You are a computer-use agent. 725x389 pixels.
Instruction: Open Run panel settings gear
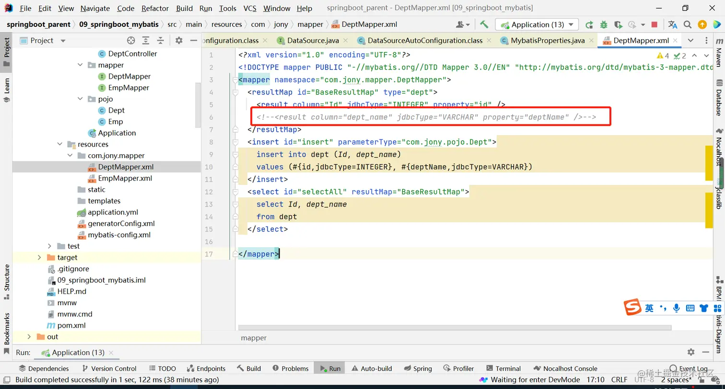691,352
